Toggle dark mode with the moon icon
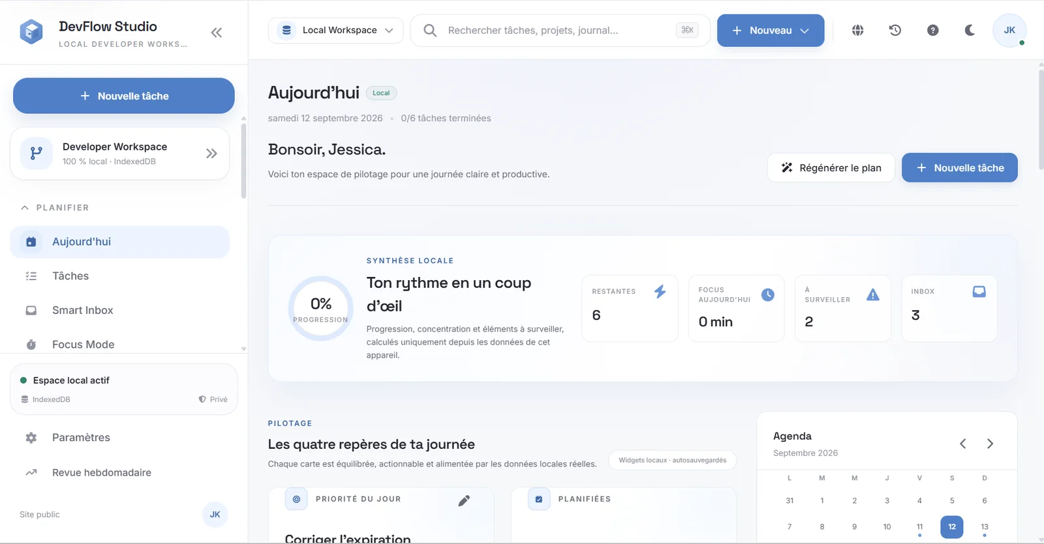Image resolution: width=1044 pixels, height=544 pixels. coord(970,30)
